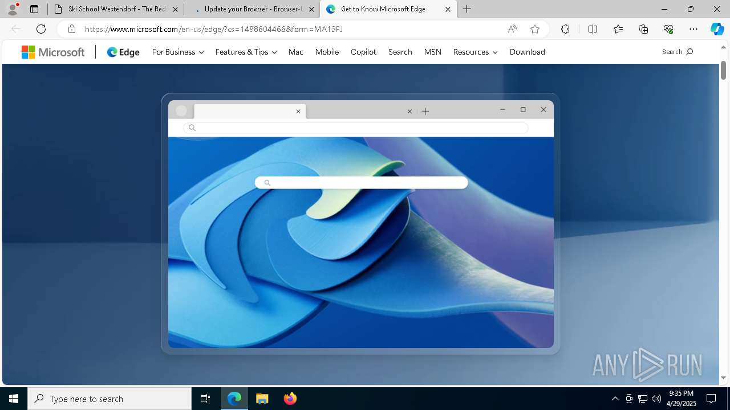Viewport: 730px width, 410px height.
Task: Go to the Search nav item
Action: (400, 52)
